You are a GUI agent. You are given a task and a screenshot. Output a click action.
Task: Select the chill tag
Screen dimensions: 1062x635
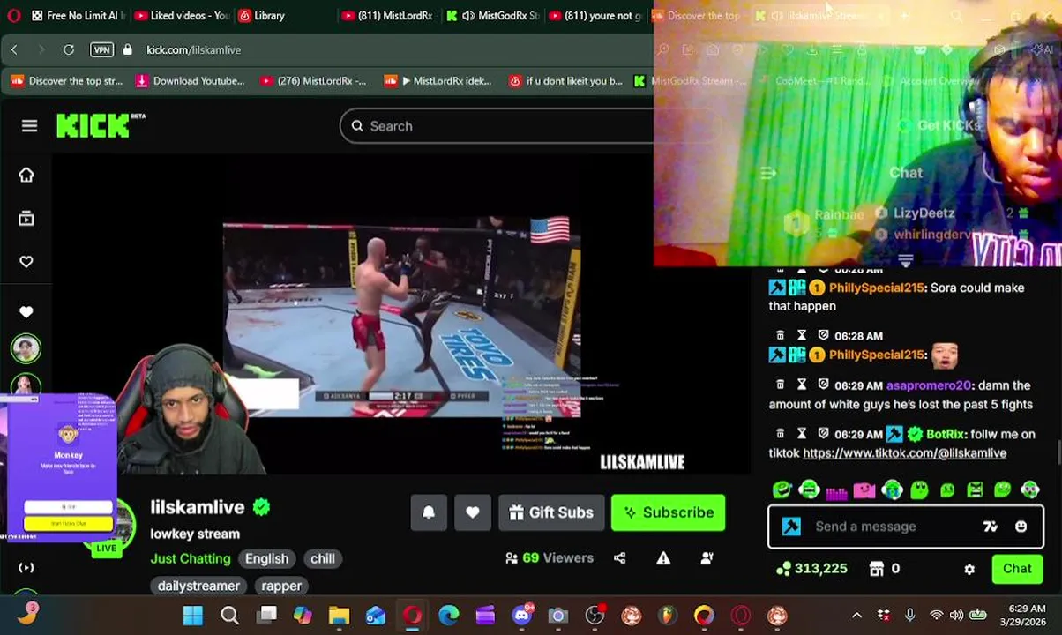click(323, 558)
